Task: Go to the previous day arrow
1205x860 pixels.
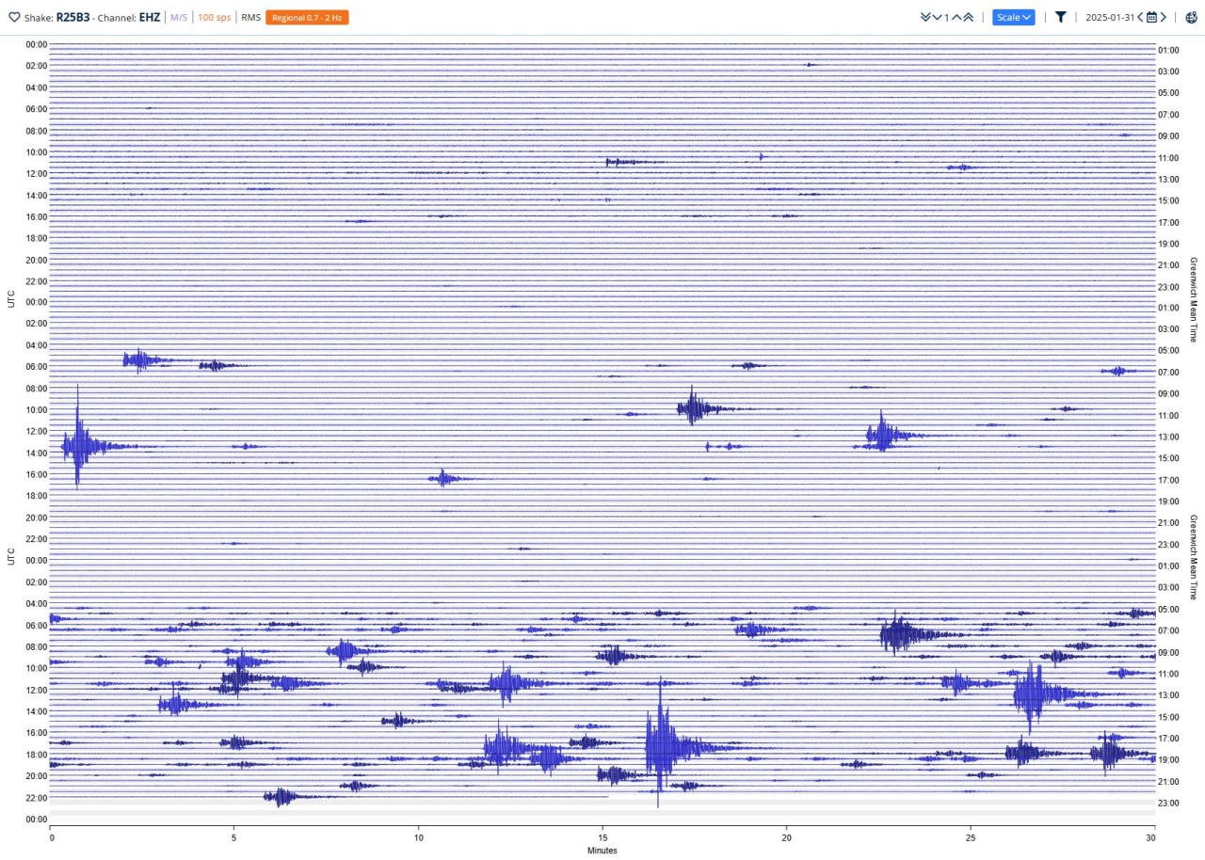Action: pos(1140,17)
